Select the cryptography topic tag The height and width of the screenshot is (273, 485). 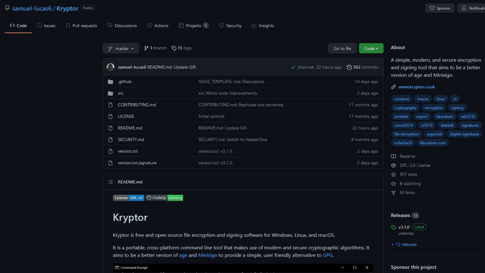click(x=405, y=108)
